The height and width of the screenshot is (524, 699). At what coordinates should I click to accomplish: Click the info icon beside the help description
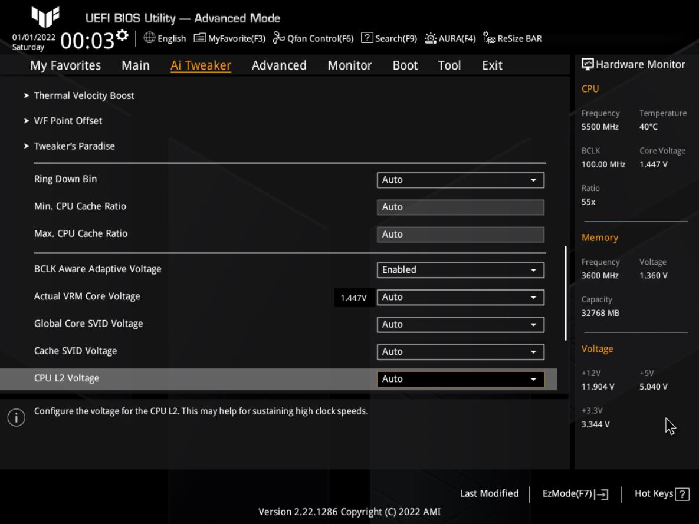click(x=17, y=418)
